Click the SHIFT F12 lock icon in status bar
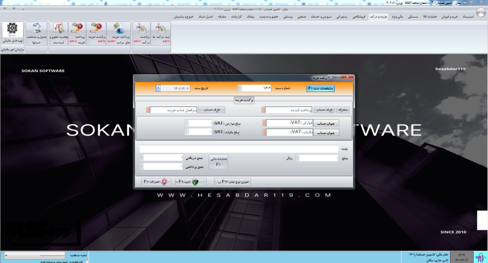488x263 pixels. (x=480, y=257)
